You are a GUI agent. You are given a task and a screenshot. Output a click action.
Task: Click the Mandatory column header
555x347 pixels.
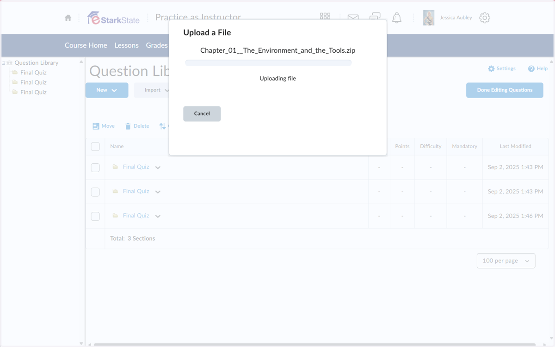click(464, 147)
